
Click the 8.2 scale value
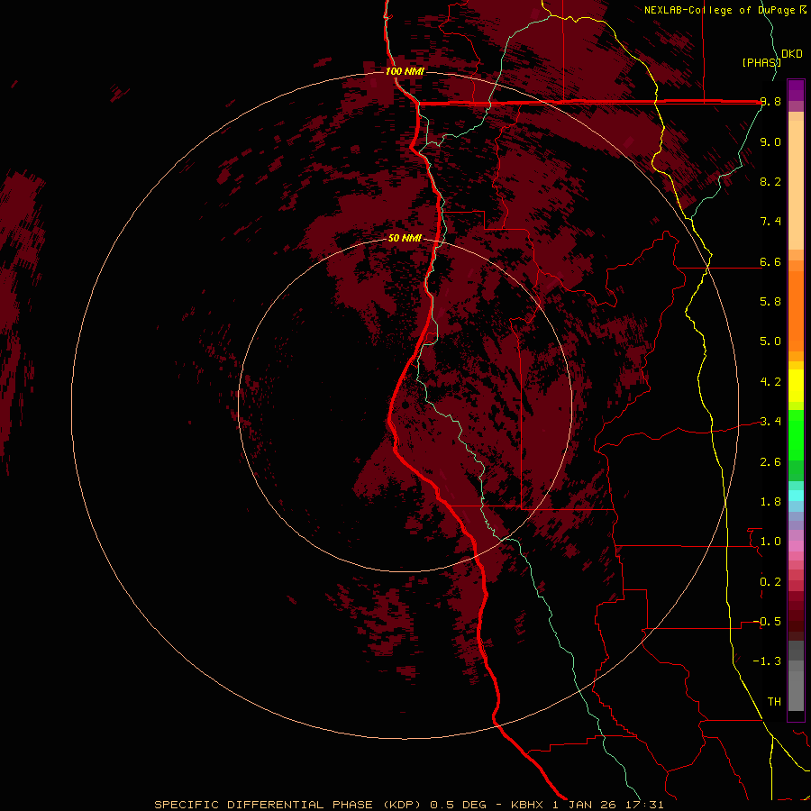(x=770, y=181)
